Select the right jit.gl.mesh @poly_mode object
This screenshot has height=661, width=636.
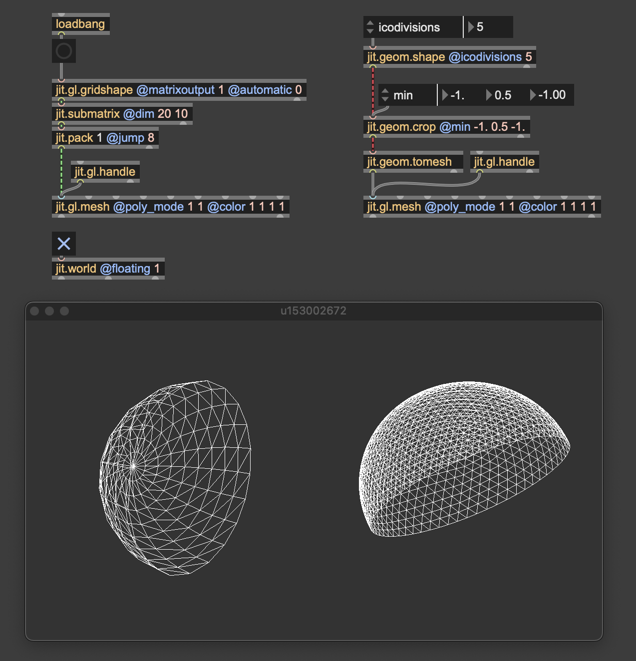[482, 207]
